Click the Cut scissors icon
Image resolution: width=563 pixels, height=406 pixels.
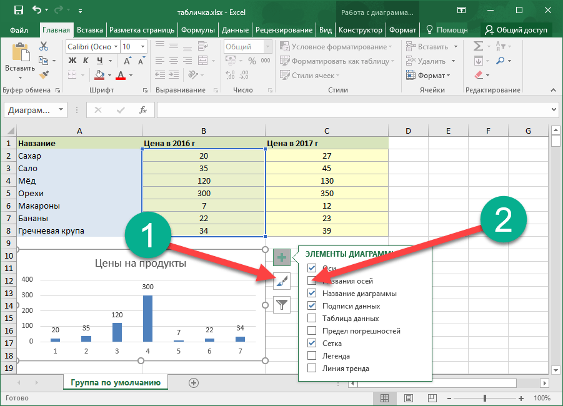44,46
